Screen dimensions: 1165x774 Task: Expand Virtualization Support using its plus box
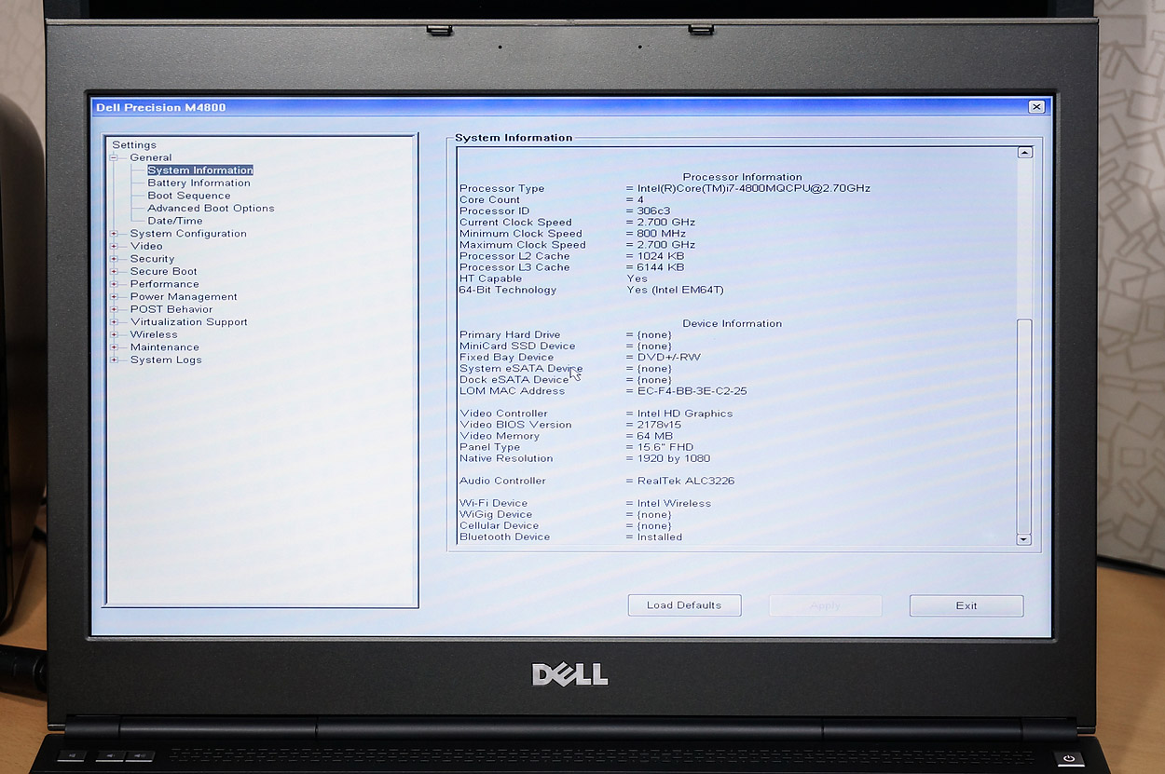click(x=115, y=322)
